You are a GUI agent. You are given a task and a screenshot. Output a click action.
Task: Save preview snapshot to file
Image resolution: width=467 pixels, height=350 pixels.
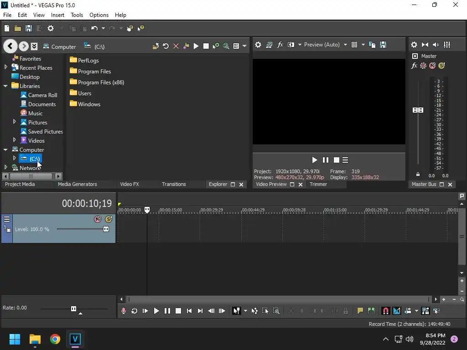click(x=383, y=45)
